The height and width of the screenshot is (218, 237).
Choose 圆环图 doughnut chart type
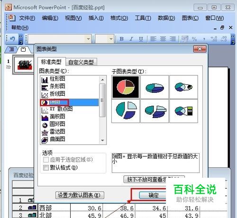pos(70,124)
